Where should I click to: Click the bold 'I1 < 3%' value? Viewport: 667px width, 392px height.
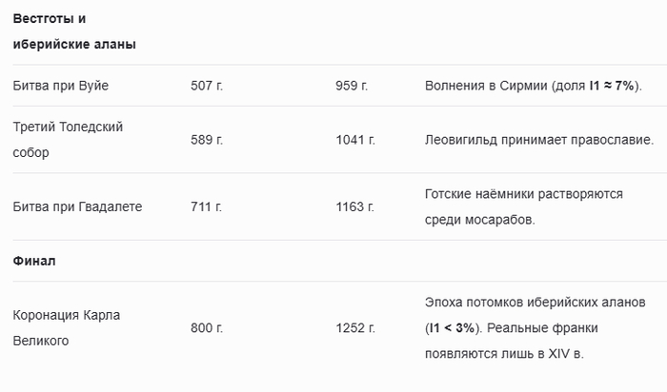pos(455,328)
